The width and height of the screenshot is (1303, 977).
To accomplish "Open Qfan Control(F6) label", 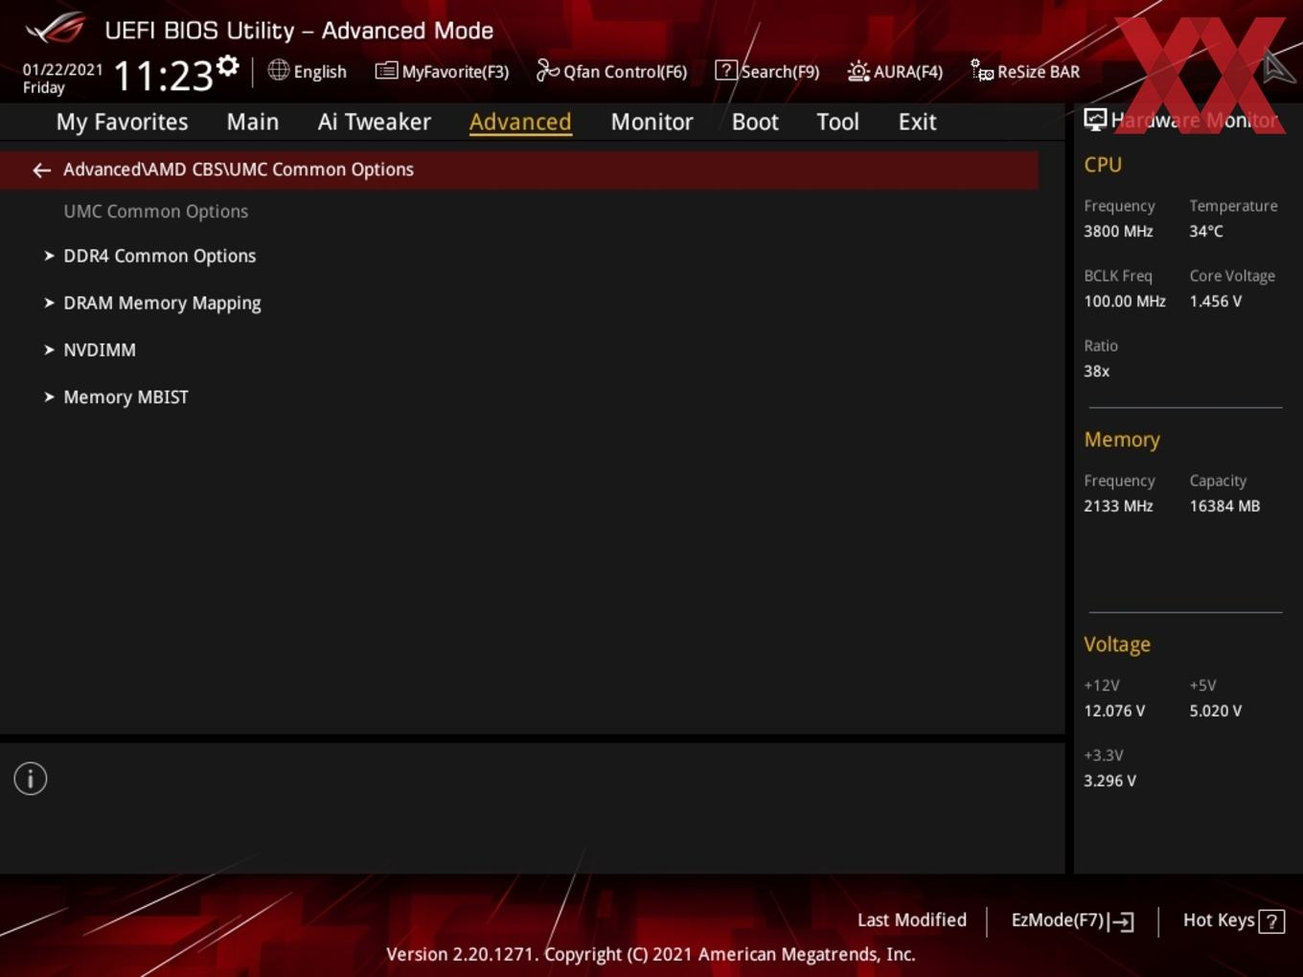I will click(x=625, y=72).
